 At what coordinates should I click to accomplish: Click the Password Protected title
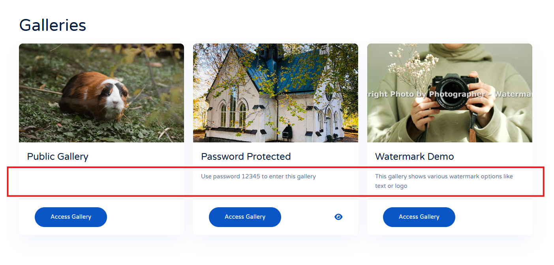pos(246,157)
